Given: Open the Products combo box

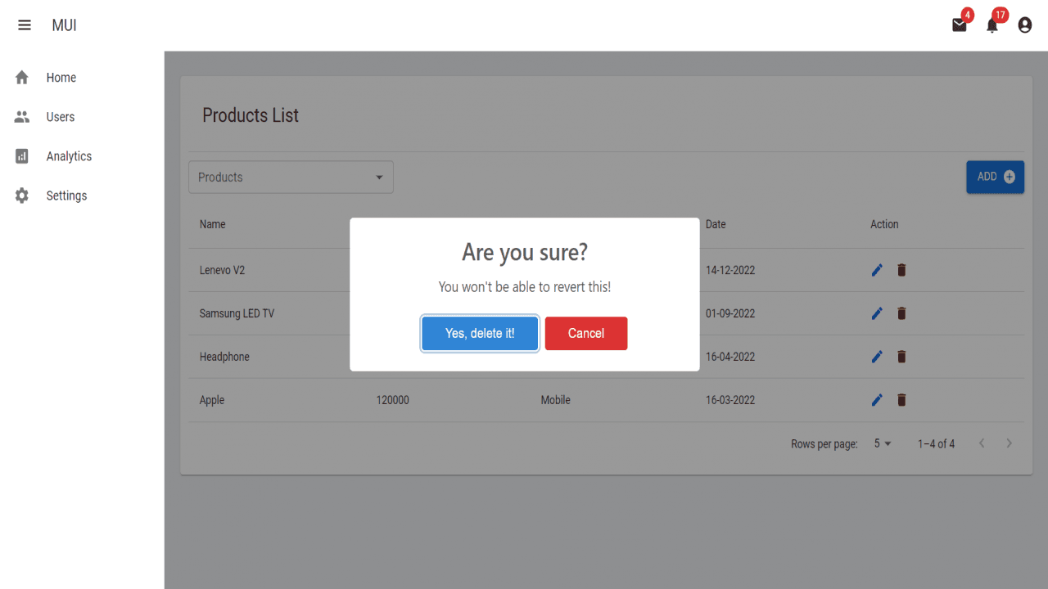Looking at the screenshot, I should tap(291, 177).
